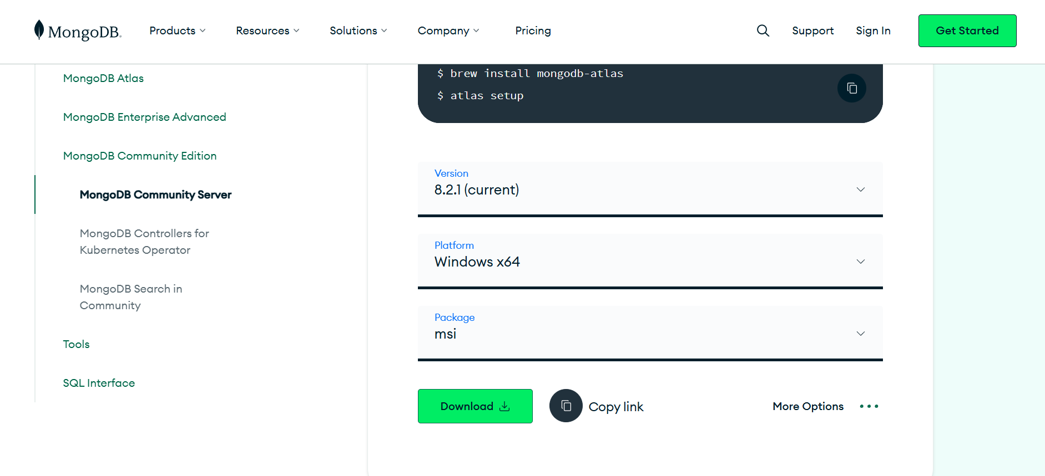The image size is (1045, 476).
Task: Expand the Company menu
Action: pyautogui.click(x=448, y=30)
